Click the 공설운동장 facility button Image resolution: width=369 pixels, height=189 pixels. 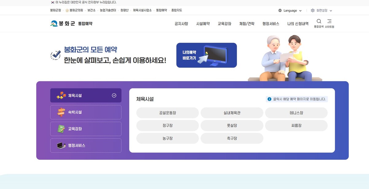(168, 113)
